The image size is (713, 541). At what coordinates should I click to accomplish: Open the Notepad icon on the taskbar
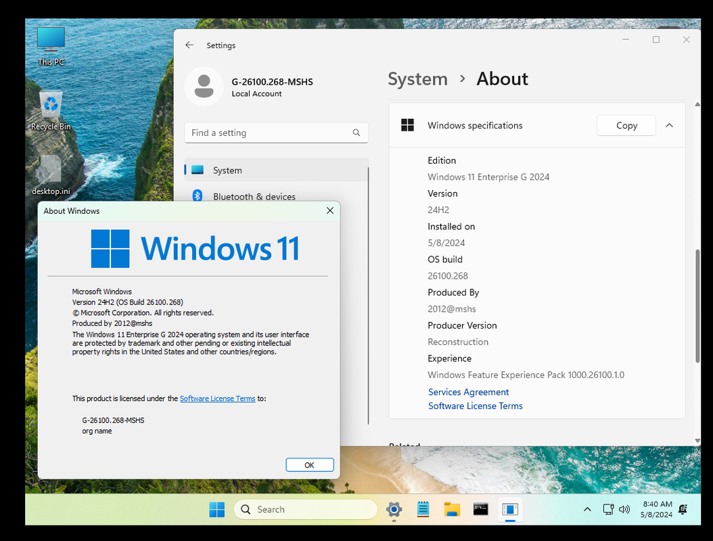click(423, 510)
